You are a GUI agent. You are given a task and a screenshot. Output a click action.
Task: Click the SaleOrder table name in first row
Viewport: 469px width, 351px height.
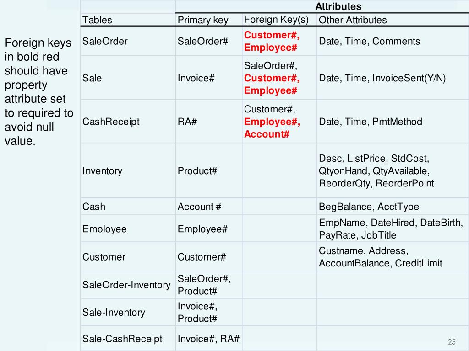tap(105, 42)
